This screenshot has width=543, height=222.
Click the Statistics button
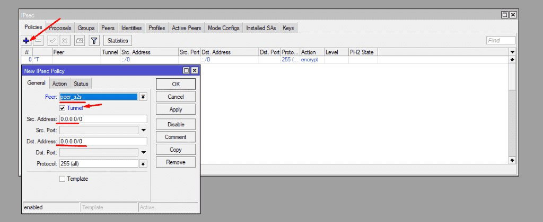click(x=118, y=40)
